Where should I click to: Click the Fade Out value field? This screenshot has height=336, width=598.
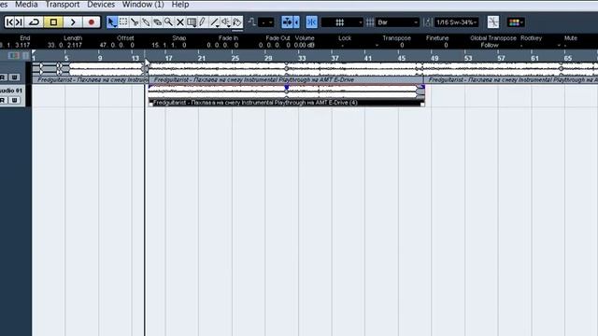click(275, 45)
